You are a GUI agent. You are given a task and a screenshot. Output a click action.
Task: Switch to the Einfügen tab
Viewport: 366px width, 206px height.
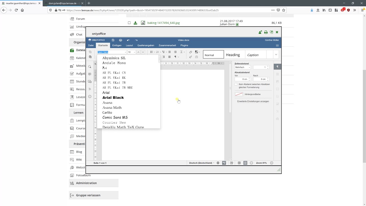click(117, 45)
